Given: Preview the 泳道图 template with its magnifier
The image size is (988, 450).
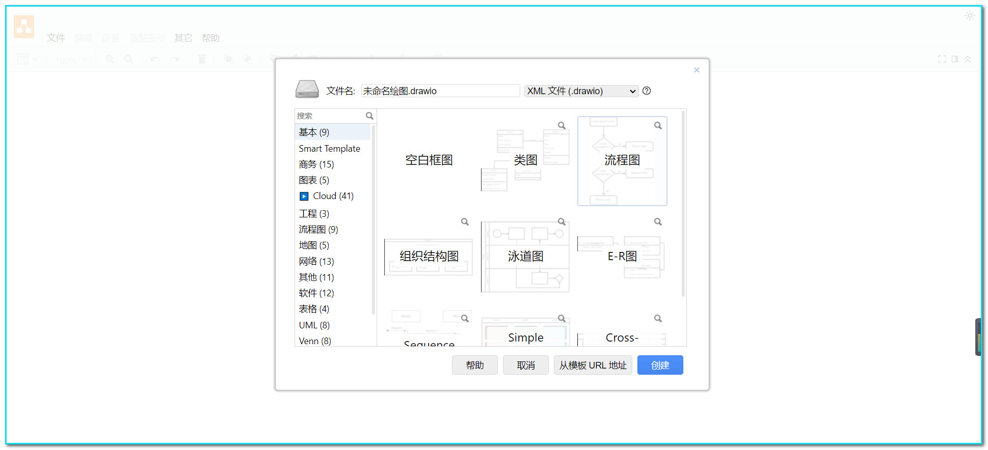Looking at the screenshot, I should click(x=562, y=221).
